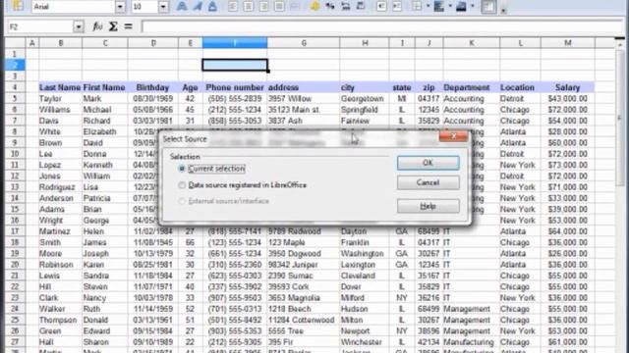Apply the background color swatch

[439, 7]
